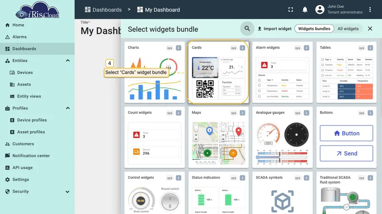This screenshot has height=214, width=382.
Task: Open the search widgets magnifier icon
Action: (x=247, y=29)
